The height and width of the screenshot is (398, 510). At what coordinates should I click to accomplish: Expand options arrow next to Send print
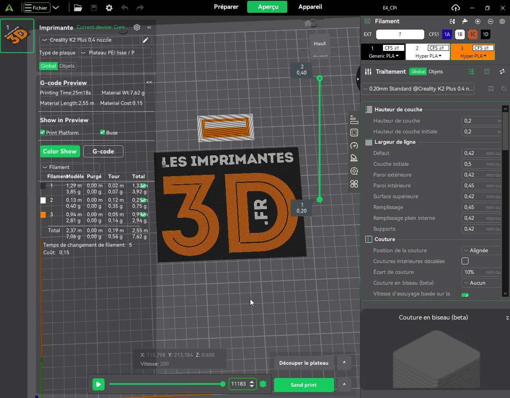pyautogui.click(x=344, y=385)
